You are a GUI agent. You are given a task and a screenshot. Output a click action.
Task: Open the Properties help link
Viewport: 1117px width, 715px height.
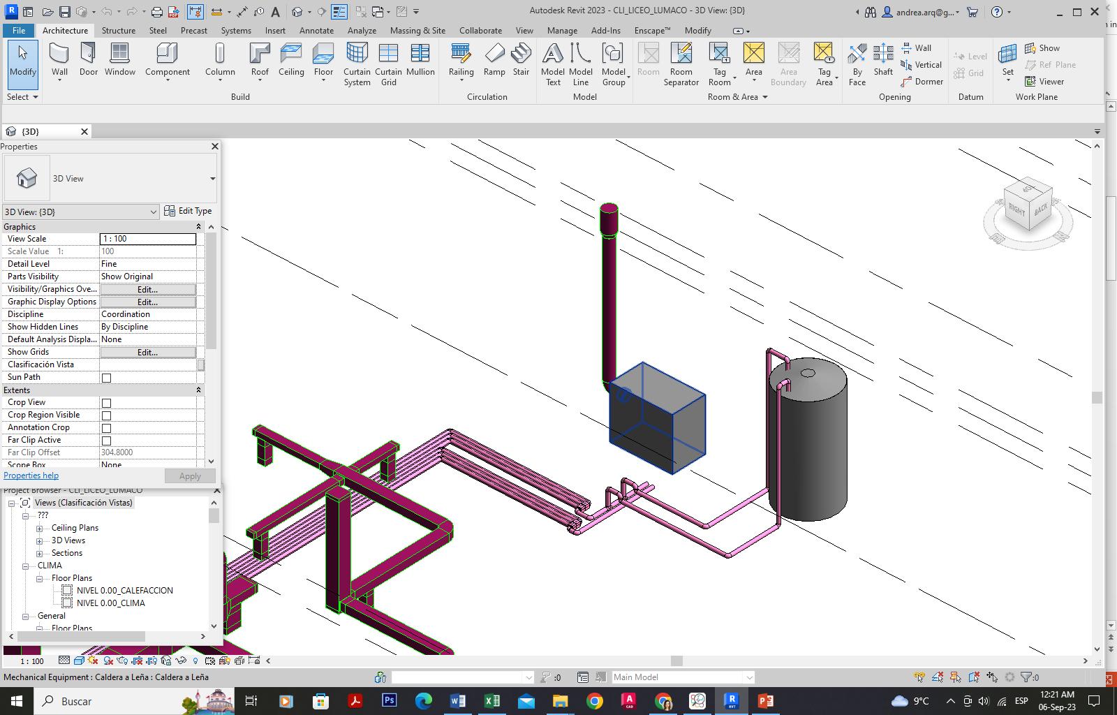tap(31, 476)
